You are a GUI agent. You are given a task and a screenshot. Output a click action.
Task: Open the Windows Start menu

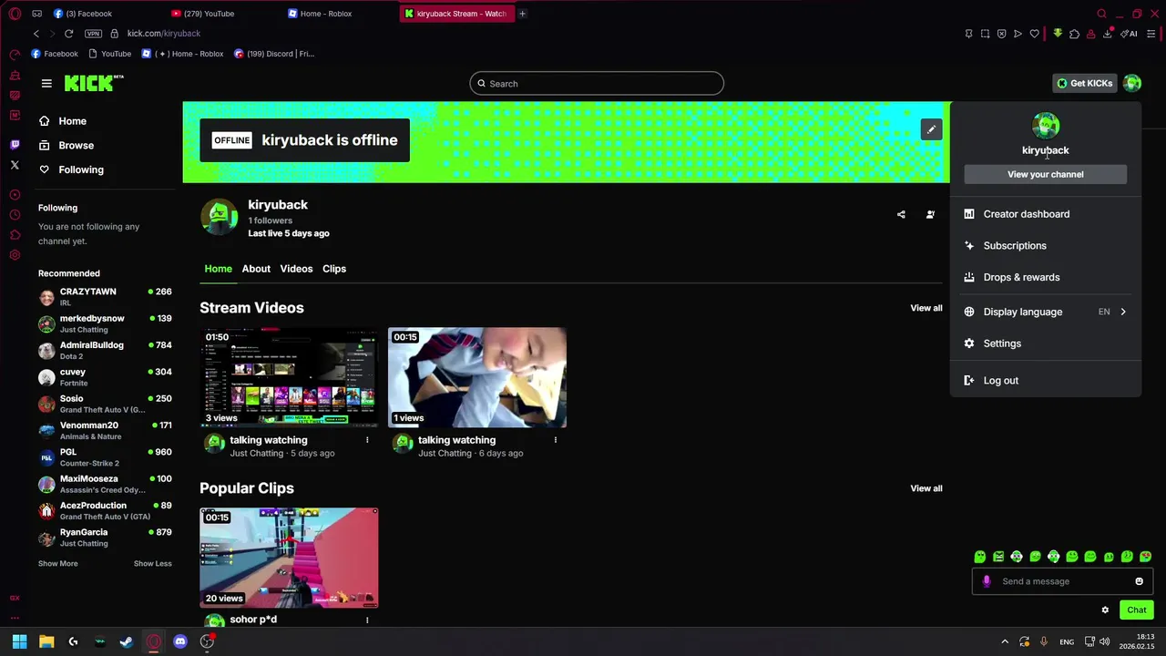19,641
